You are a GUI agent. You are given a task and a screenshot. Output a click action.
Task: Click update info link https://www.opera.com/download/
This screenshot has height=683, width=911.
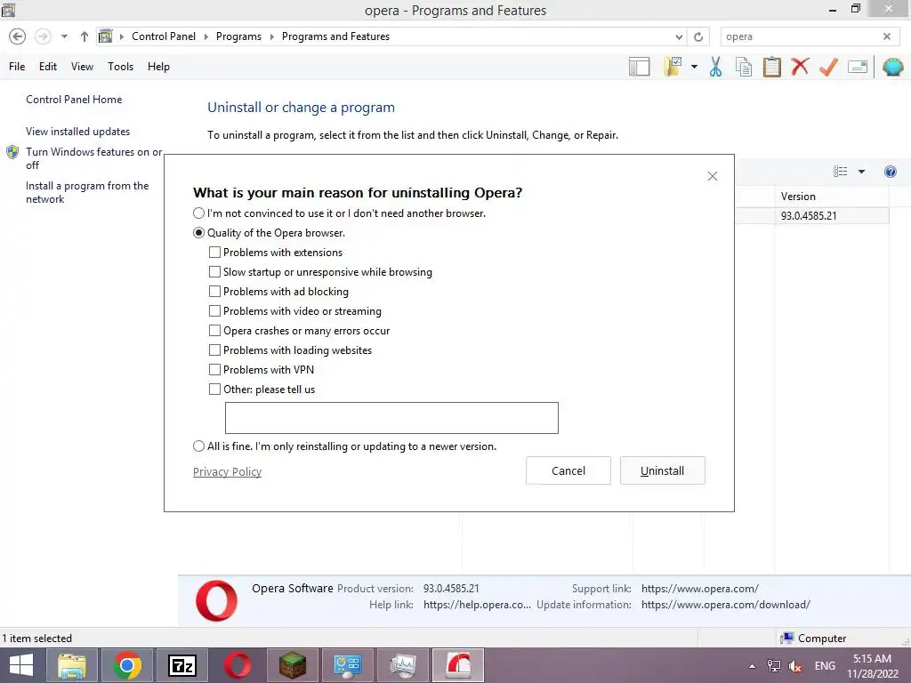[726, 605]
